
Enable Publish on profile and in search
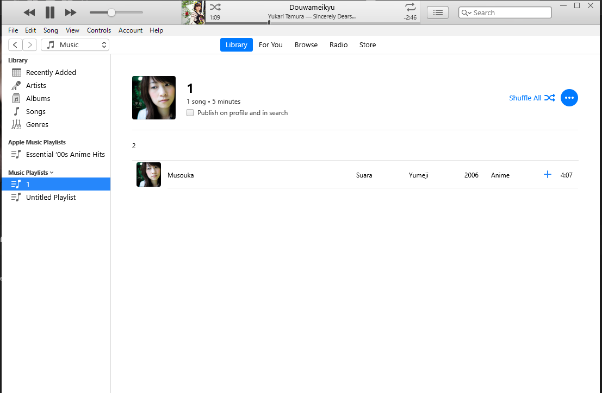190,112
